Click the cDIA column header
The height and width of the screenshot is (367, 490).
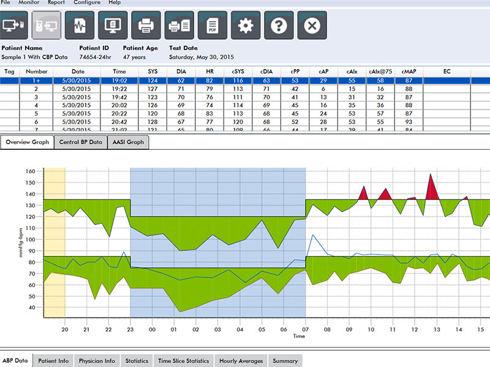[266, 72]
